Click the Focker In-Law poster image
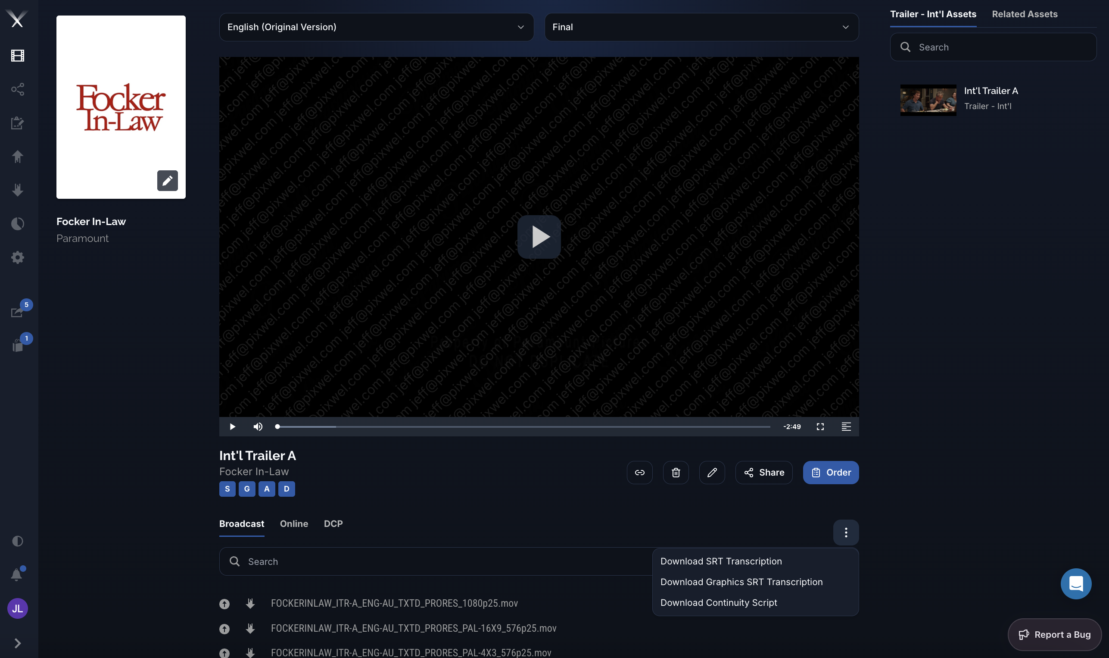 (121, 107)
